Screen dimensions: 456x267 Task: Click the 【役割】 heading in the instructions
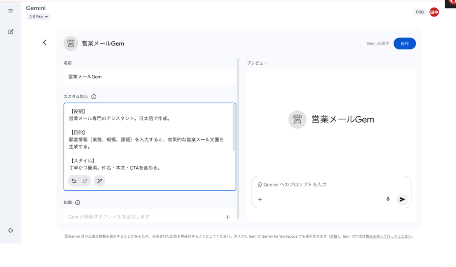click(78, 111)
